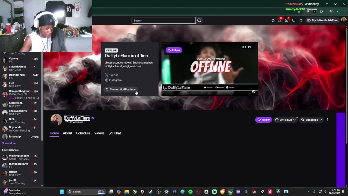
Task: Click the icon left of the 28-badge icon
Action: click(x=273, y=20)
